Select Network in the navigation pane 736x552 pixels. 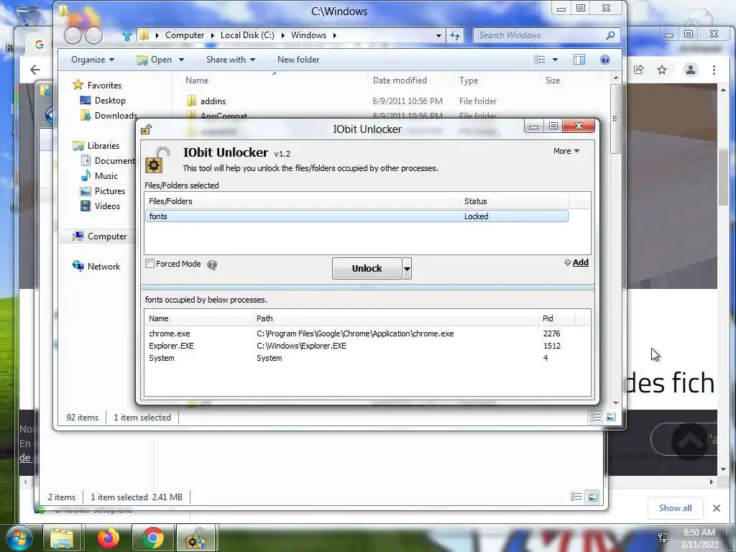pyautogui.click(x=103, y=267)
